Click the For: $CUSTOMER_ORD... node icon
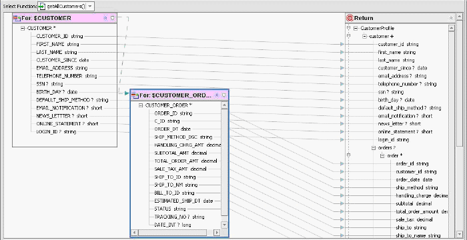 point(135,95)
